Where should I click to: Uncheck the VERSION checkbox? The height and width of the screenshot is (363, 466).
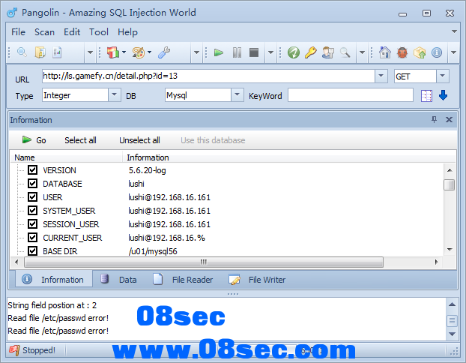32,170
